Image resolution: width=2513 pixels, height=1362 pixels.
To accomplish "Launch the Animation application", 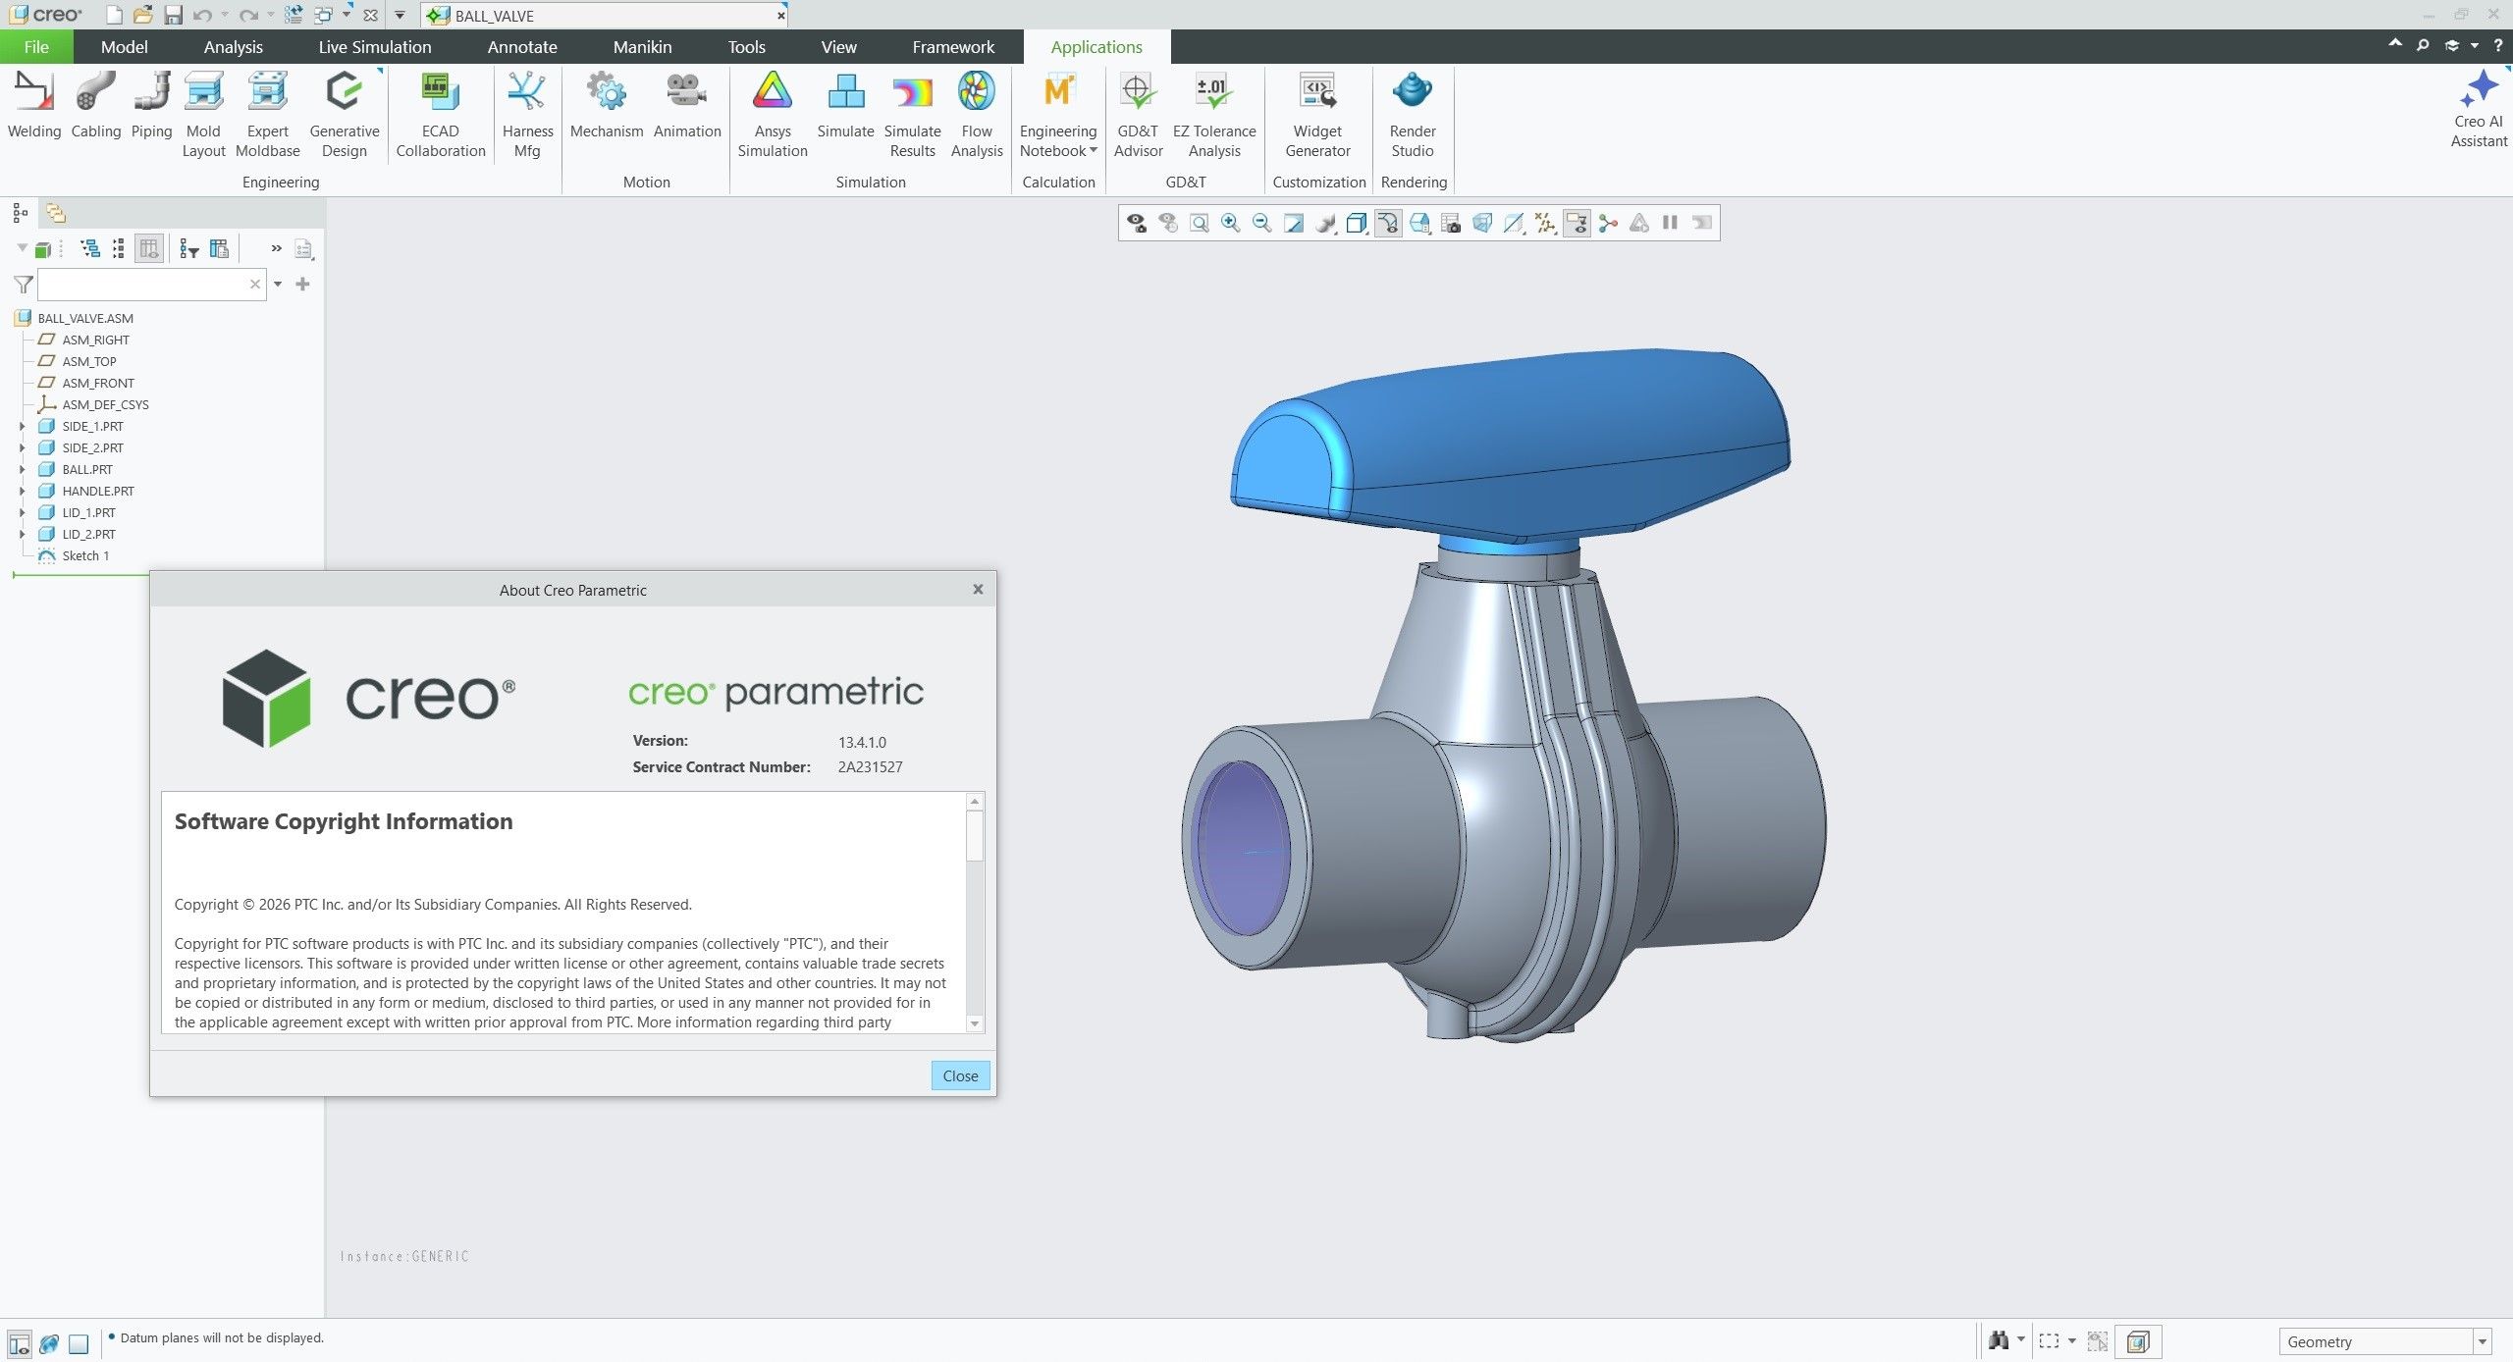I will point(687,106).
